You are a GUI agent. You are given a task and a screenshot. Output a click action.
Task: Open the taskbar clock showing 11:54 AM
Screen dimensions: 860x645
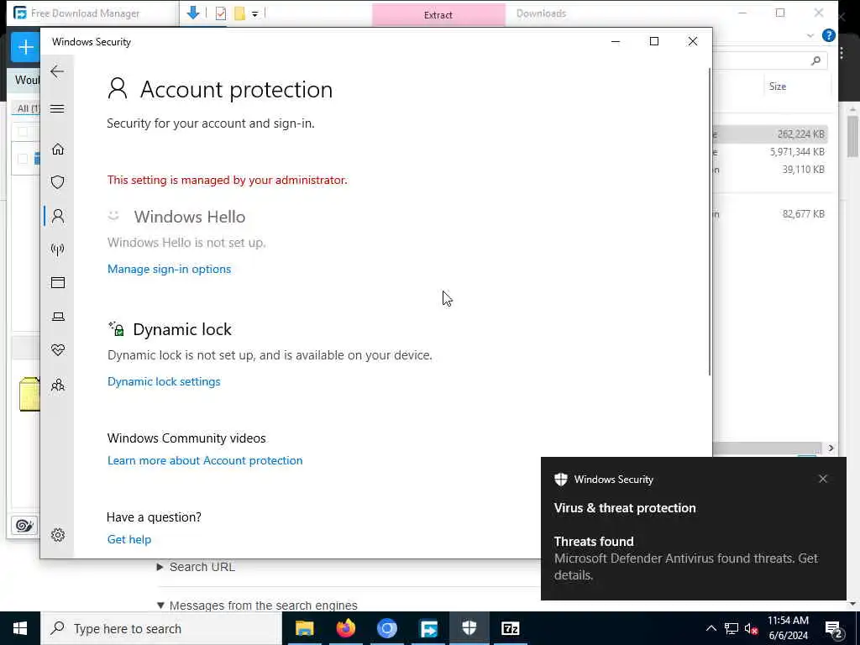point(788,628)
